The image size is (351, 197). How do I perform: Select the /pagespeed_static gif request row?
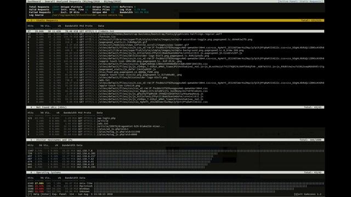(175, 42)
